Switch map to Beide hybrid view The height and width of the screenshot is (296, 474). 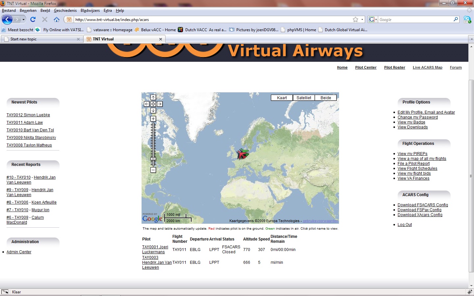pyautogui.click(x=326, y=98)
